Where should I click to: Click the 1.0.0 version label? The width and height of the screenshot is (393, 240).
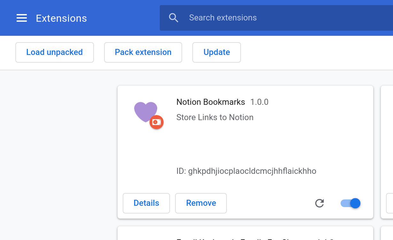point(259,102)
